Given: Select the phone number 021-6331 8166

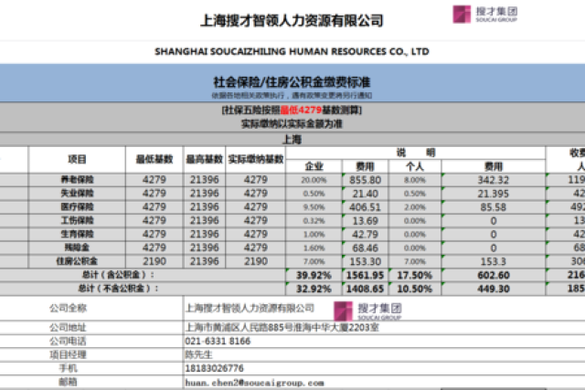Looking at the screenshot, I should 218,342.
